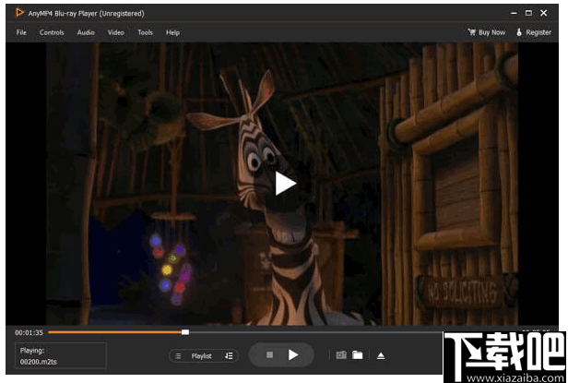Expand the Video menu
568x383 pixels.
[x=115, y=32]
